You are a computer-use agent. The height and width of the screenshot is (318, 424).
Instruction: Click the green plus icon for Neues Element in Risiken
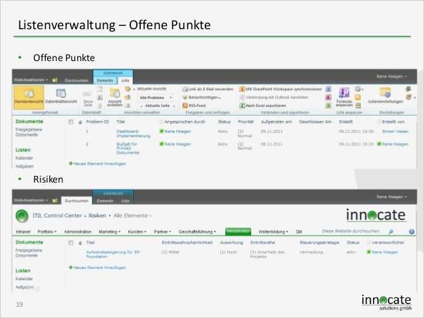click(71, 268)
